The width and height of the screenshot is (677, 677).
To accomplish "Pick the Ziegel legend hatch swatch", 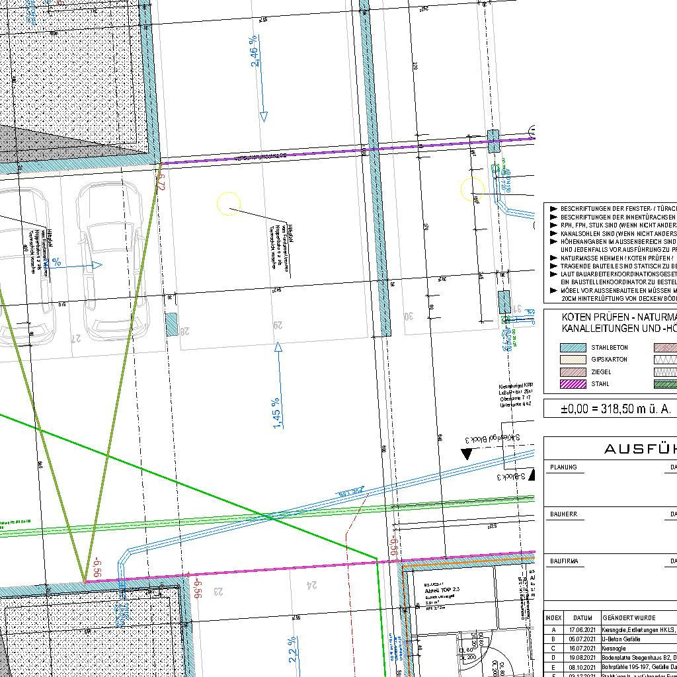I will coord(573,372).
